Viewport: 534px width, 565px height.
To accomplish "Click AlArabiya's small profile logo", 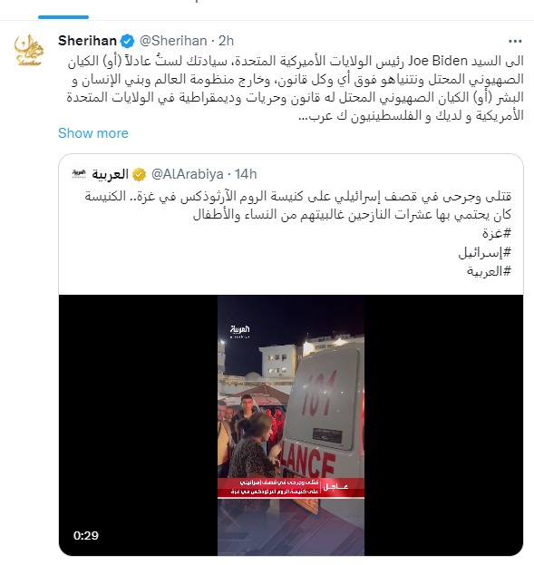I will tap(79, 174).
